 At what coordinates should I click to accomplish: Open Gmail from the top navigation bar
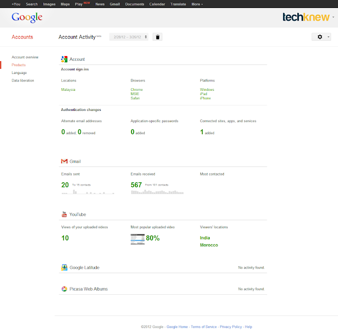[x=115, y=4]
